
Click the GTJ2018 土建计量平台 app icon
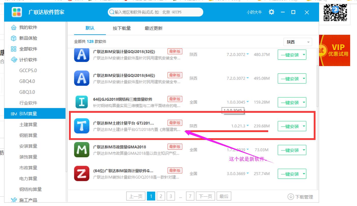point(82,126)
